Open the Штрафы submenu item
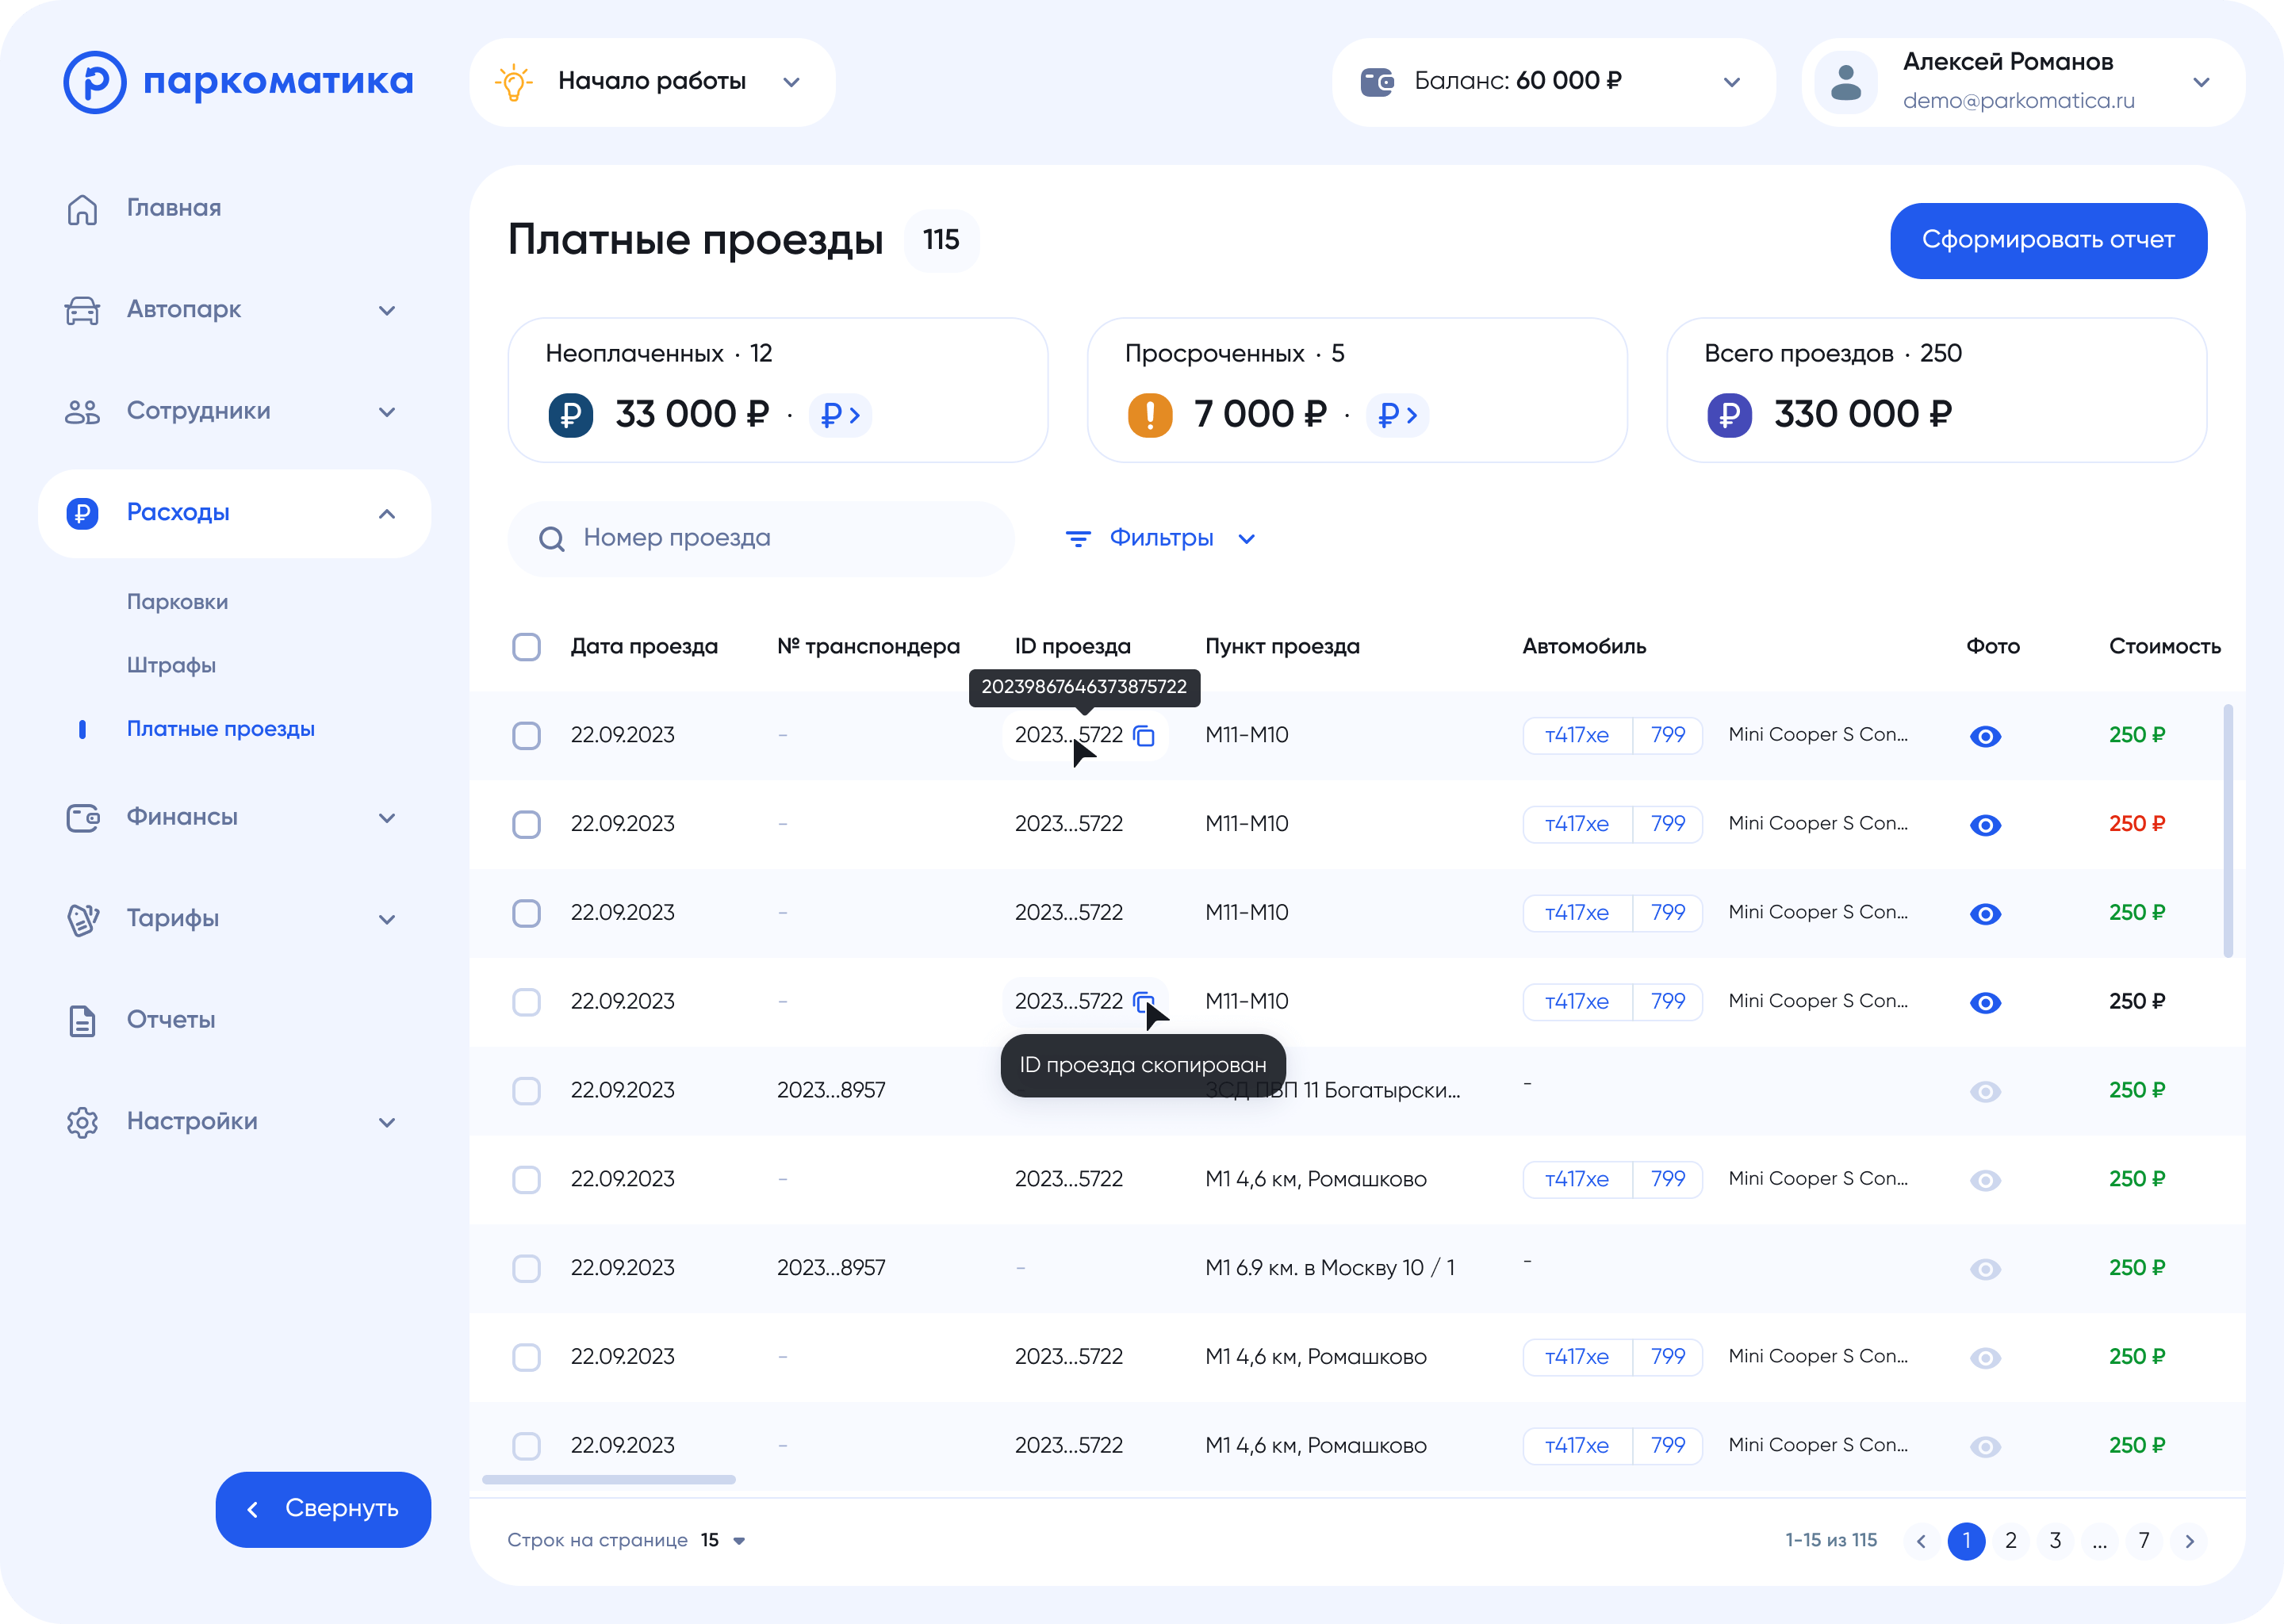The image size is (2284, 1624). coord(171,665)
